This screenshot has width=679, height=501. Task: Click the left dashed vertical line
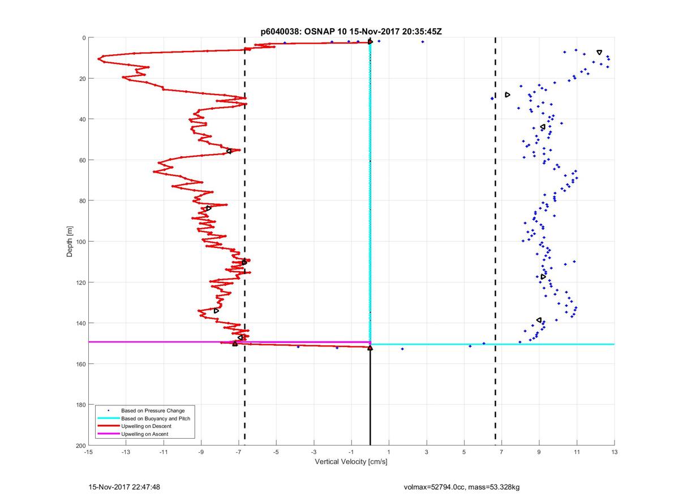click(x=244, y=242)
